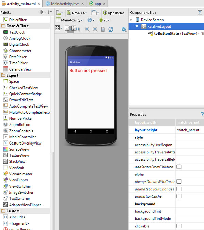This screenshot has width=204, height=230.
Task: Select the backgroundTint property row
Action: 166,211
